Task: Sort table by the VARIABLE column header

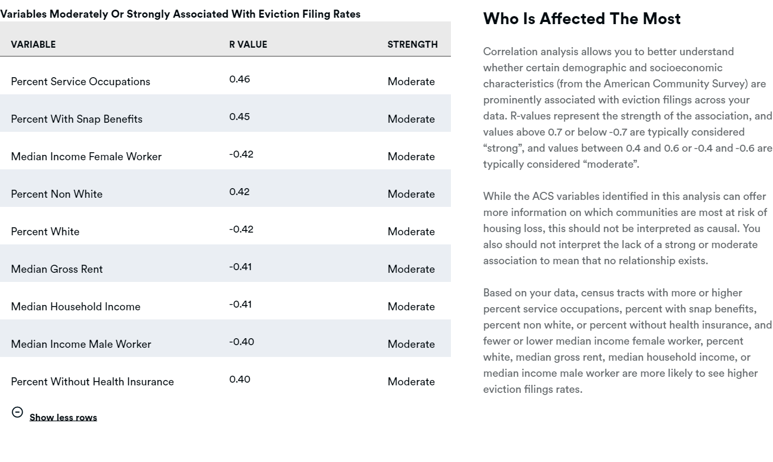Action: point(33,44)
